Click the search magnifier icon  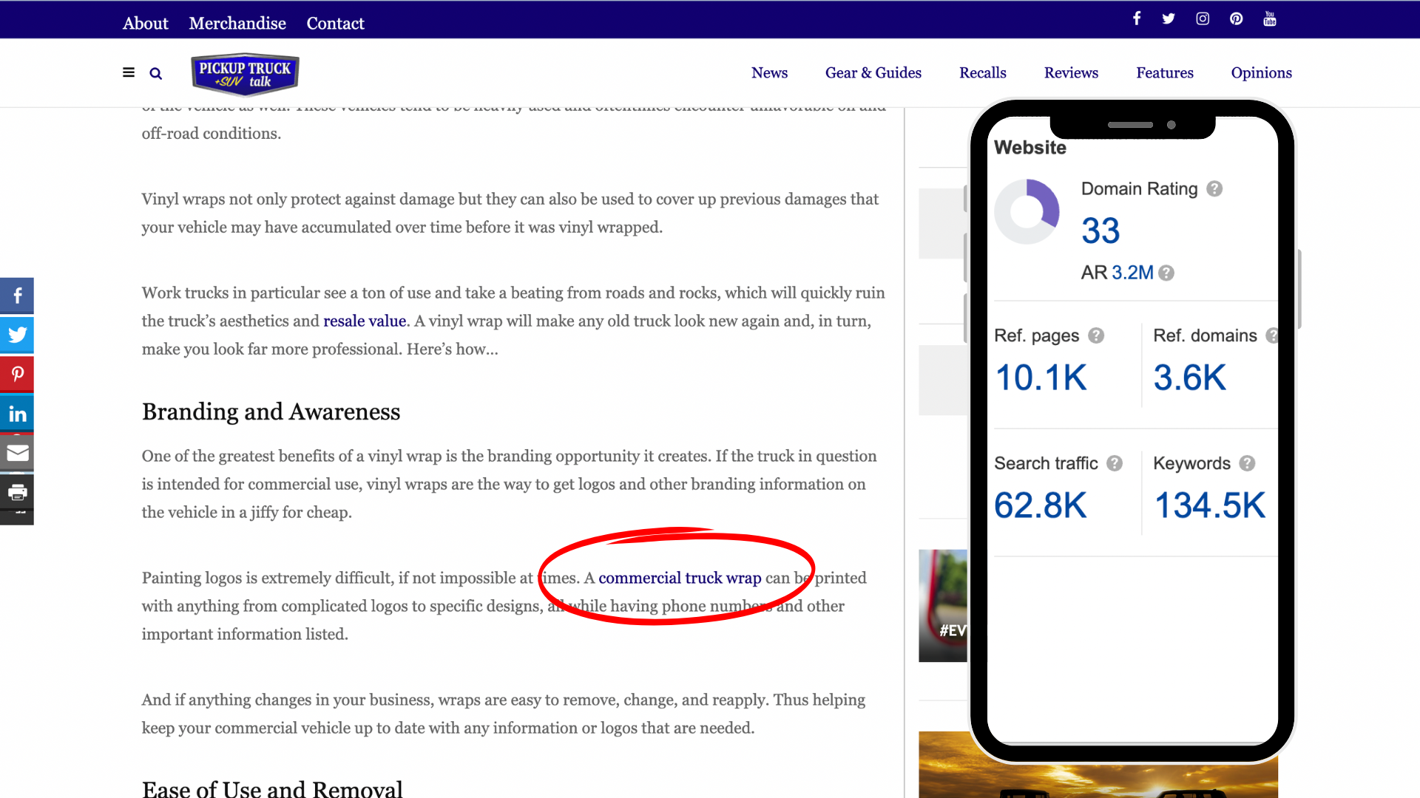(x=155, y=73)
